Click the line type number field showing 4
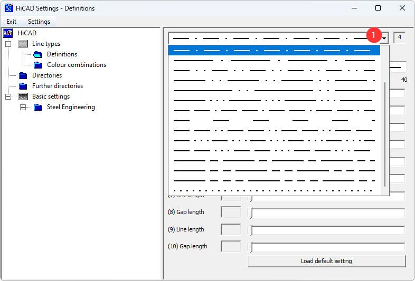This screenshot has height=281, width=415. click(x=399, y=37)
